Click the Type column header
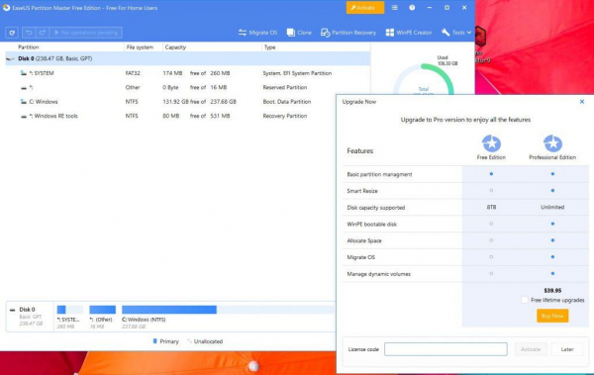The height and width of the screenshot is (375, 594). [x=269, y=47]
